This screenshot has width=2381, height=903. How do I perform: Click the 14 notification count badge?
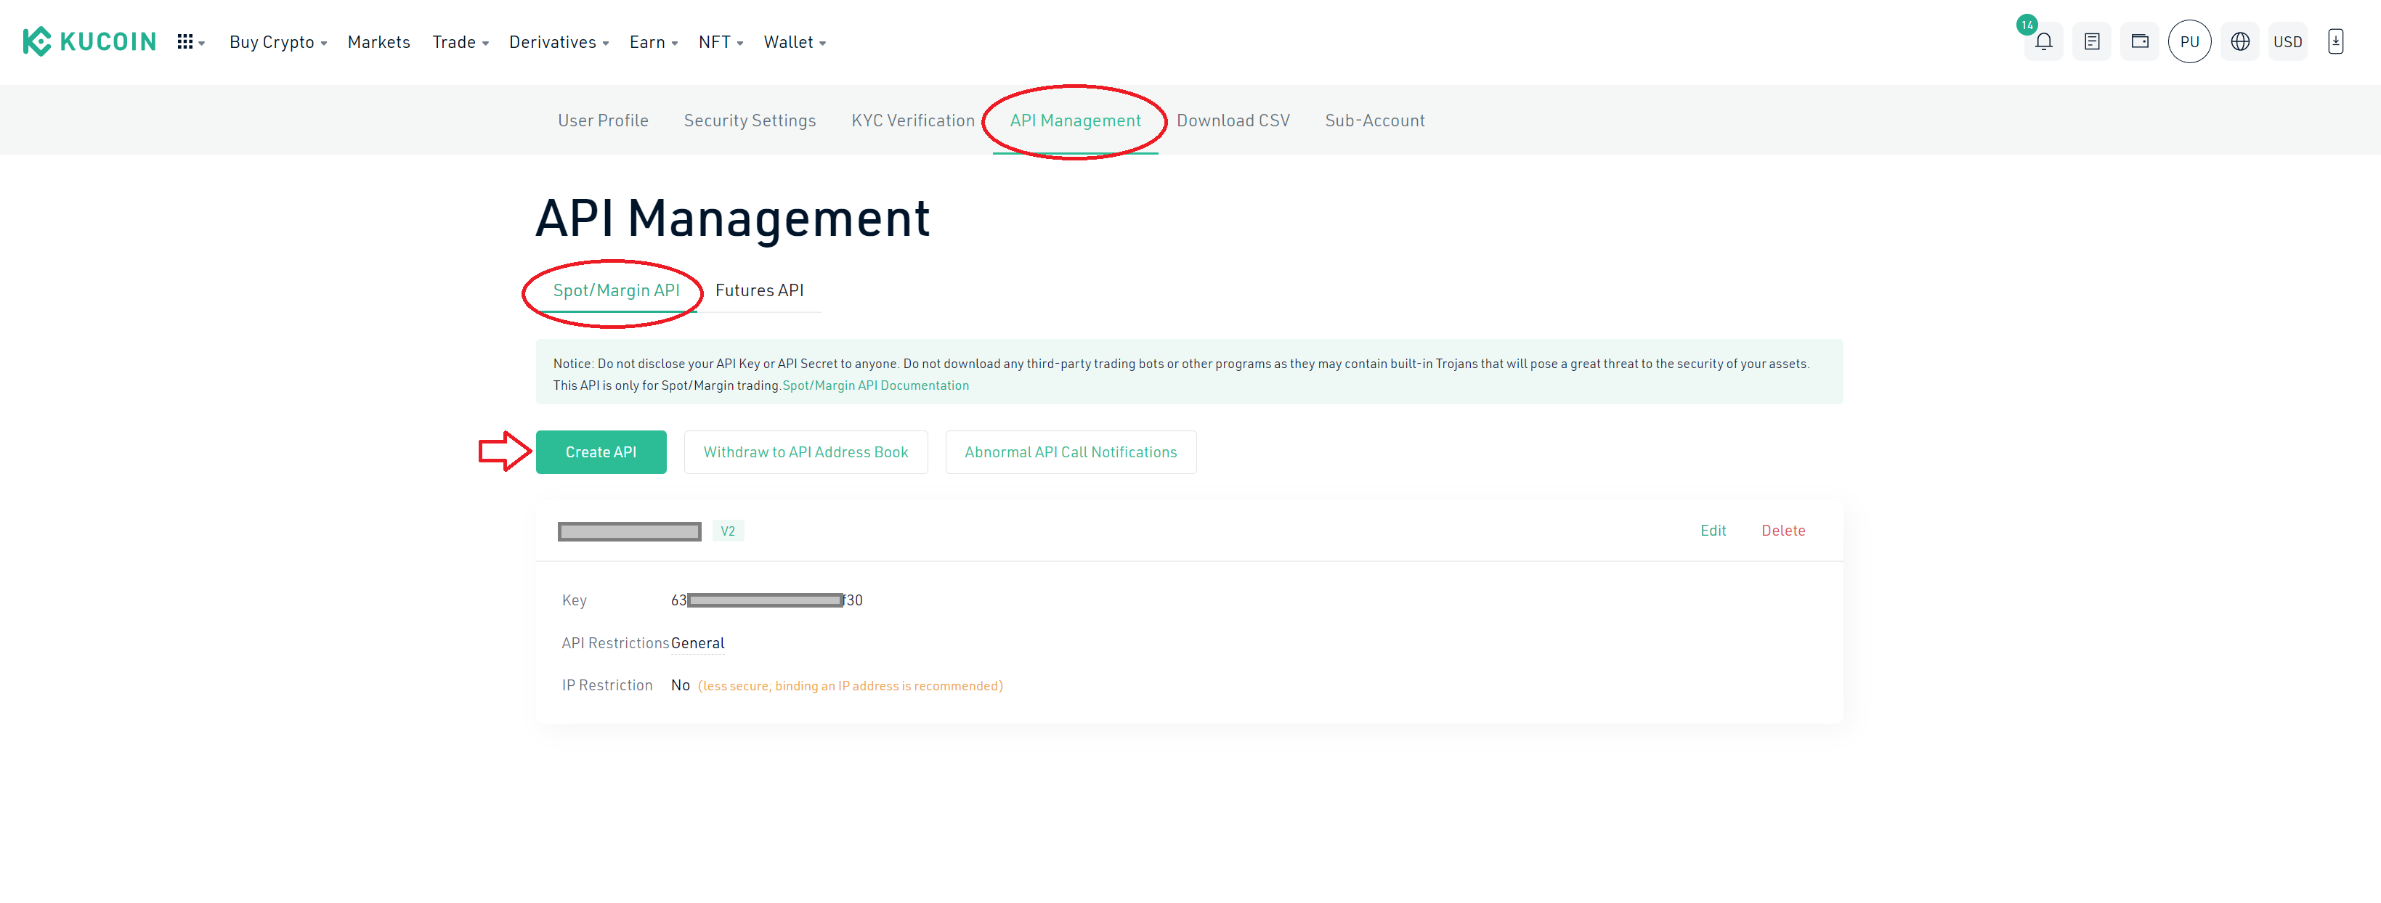pyautogui.click(x=2026, y=25)
